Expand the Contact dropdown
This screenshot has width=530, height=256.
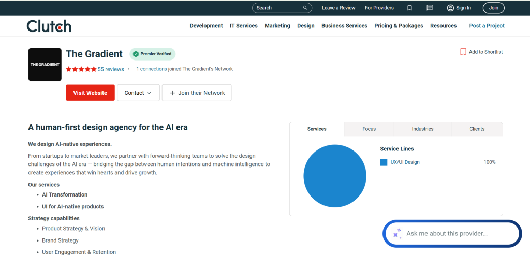point(138,93)
